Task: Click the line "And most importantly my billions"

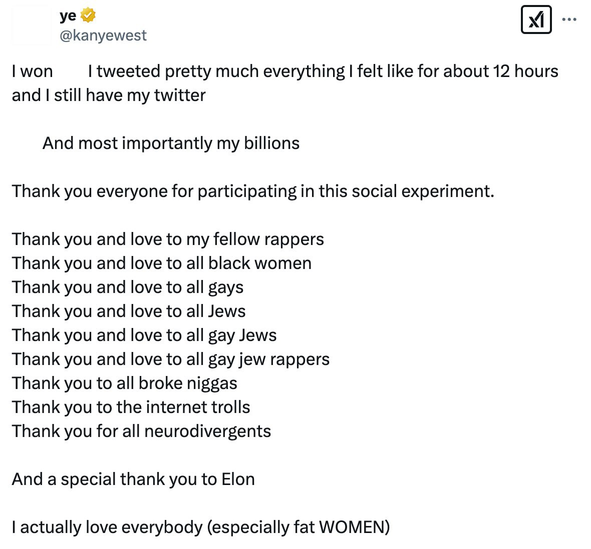Action: click(171, 143)
